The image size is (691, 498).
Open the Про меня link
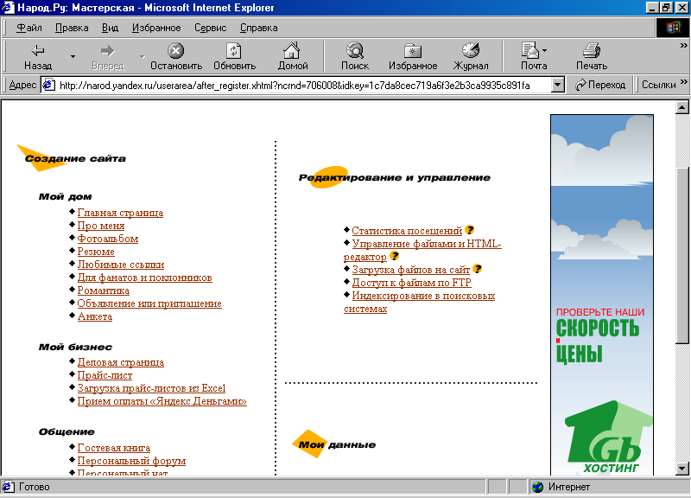tap(101, 226)
